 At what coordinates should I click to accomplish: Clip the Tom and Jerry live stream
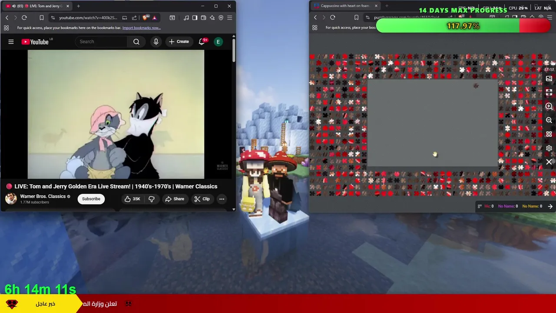tap(202, 199)
